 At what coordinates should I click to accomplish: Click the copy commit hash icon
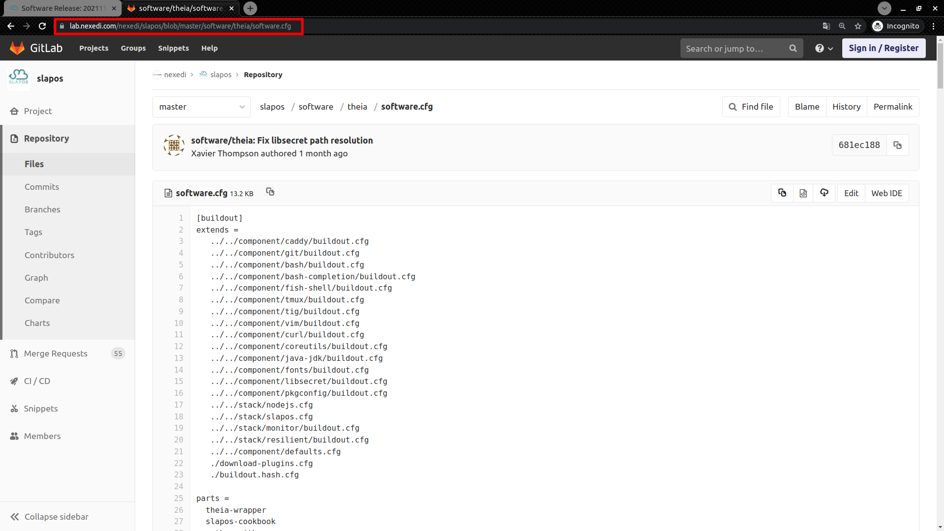click(x=897, y=145)
